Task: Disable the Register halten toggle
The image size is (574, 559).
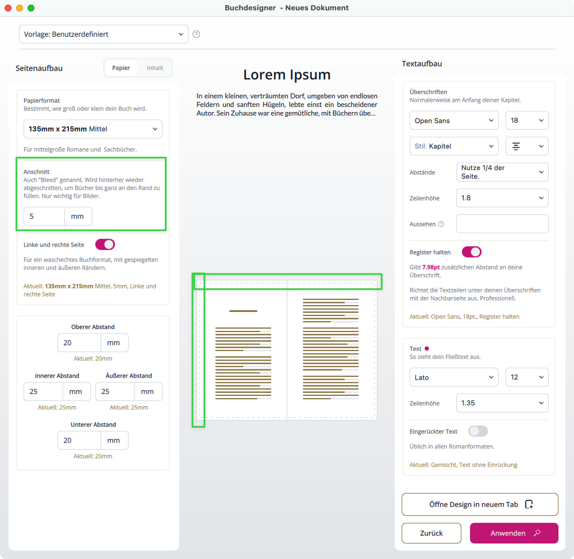Action: [471, 252]
